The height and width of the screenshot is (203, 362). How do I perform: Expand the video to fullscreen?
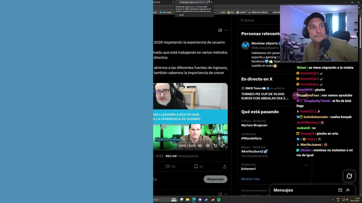[223, 146]
